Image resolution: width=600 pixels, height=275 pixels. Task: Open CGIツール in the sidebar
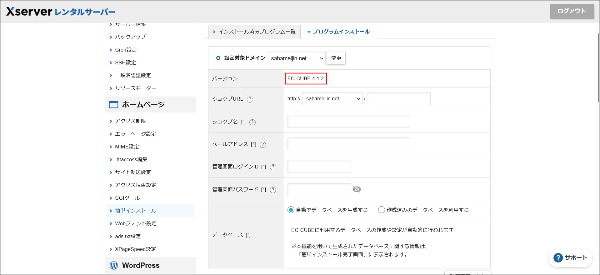click(x=127, y=198)
